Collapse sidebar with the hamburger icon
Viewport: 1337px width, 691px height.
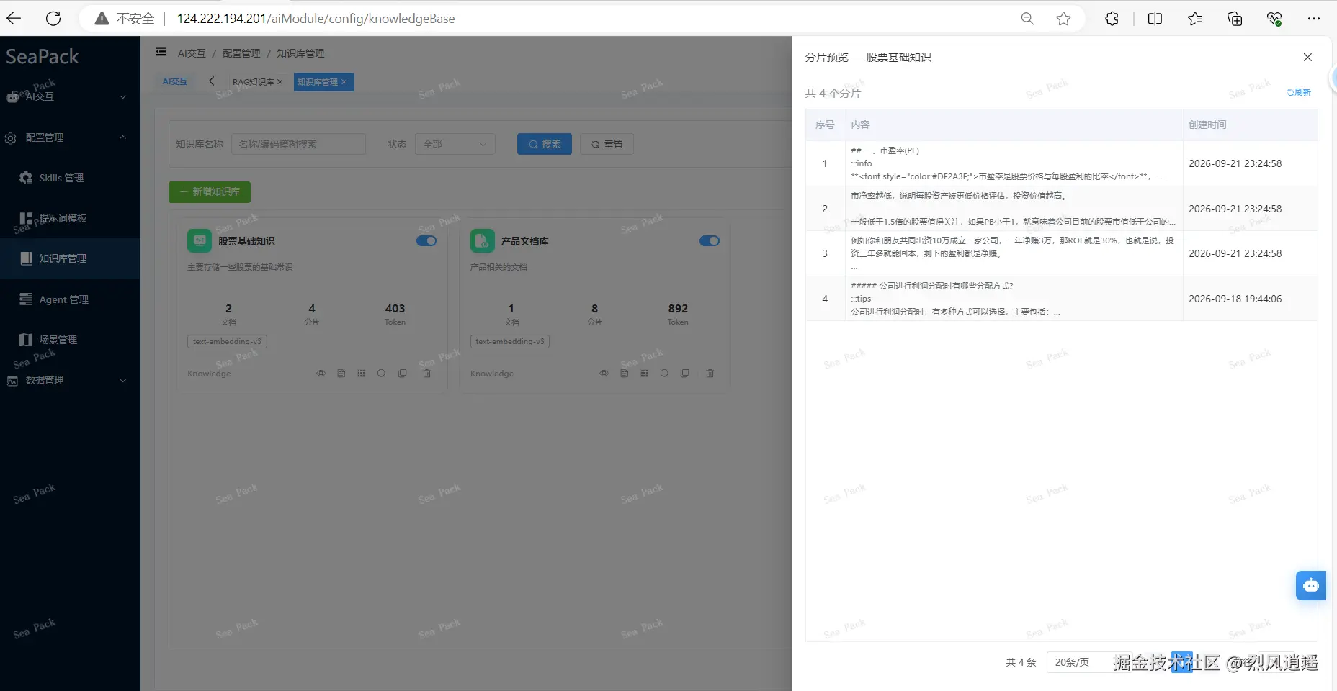(x=161, y=52)
